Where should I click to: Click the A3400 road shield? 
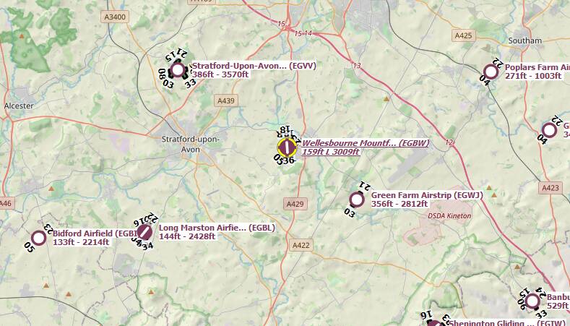click(115, 17)
